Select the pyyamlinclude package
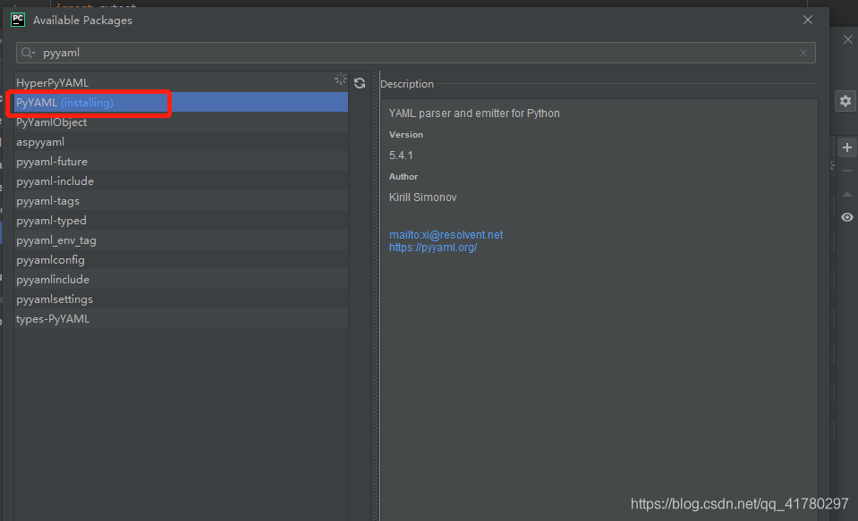This screenshot has height=521, width=858. [x=181, y=280]
